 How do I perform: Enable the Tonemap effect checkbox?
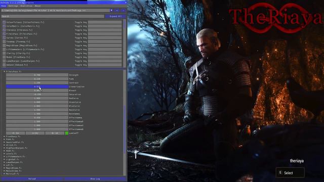[x=4, y=41]
